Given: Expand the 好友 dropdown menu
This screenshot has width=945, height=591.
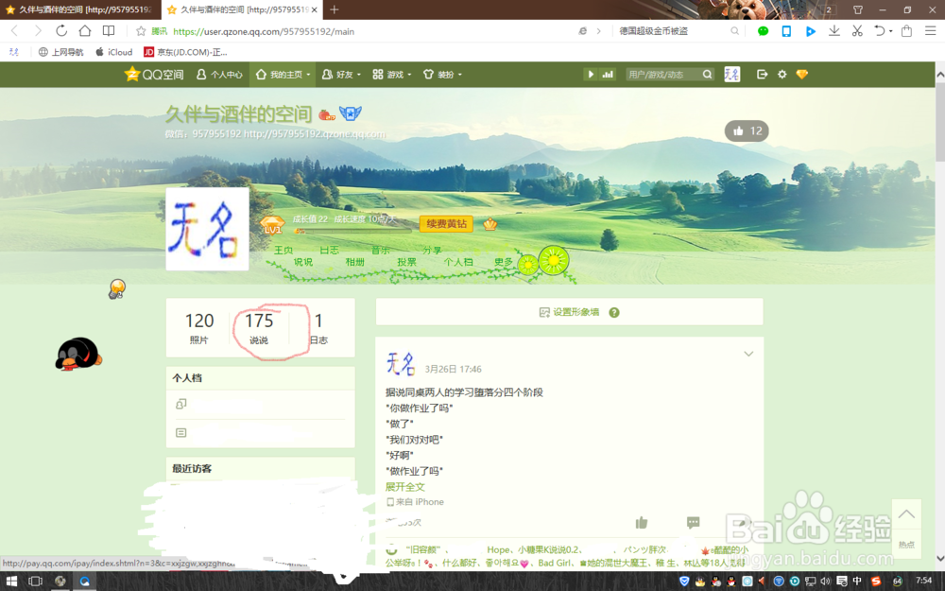Looking at the screenshot, I should click(343, 74).
